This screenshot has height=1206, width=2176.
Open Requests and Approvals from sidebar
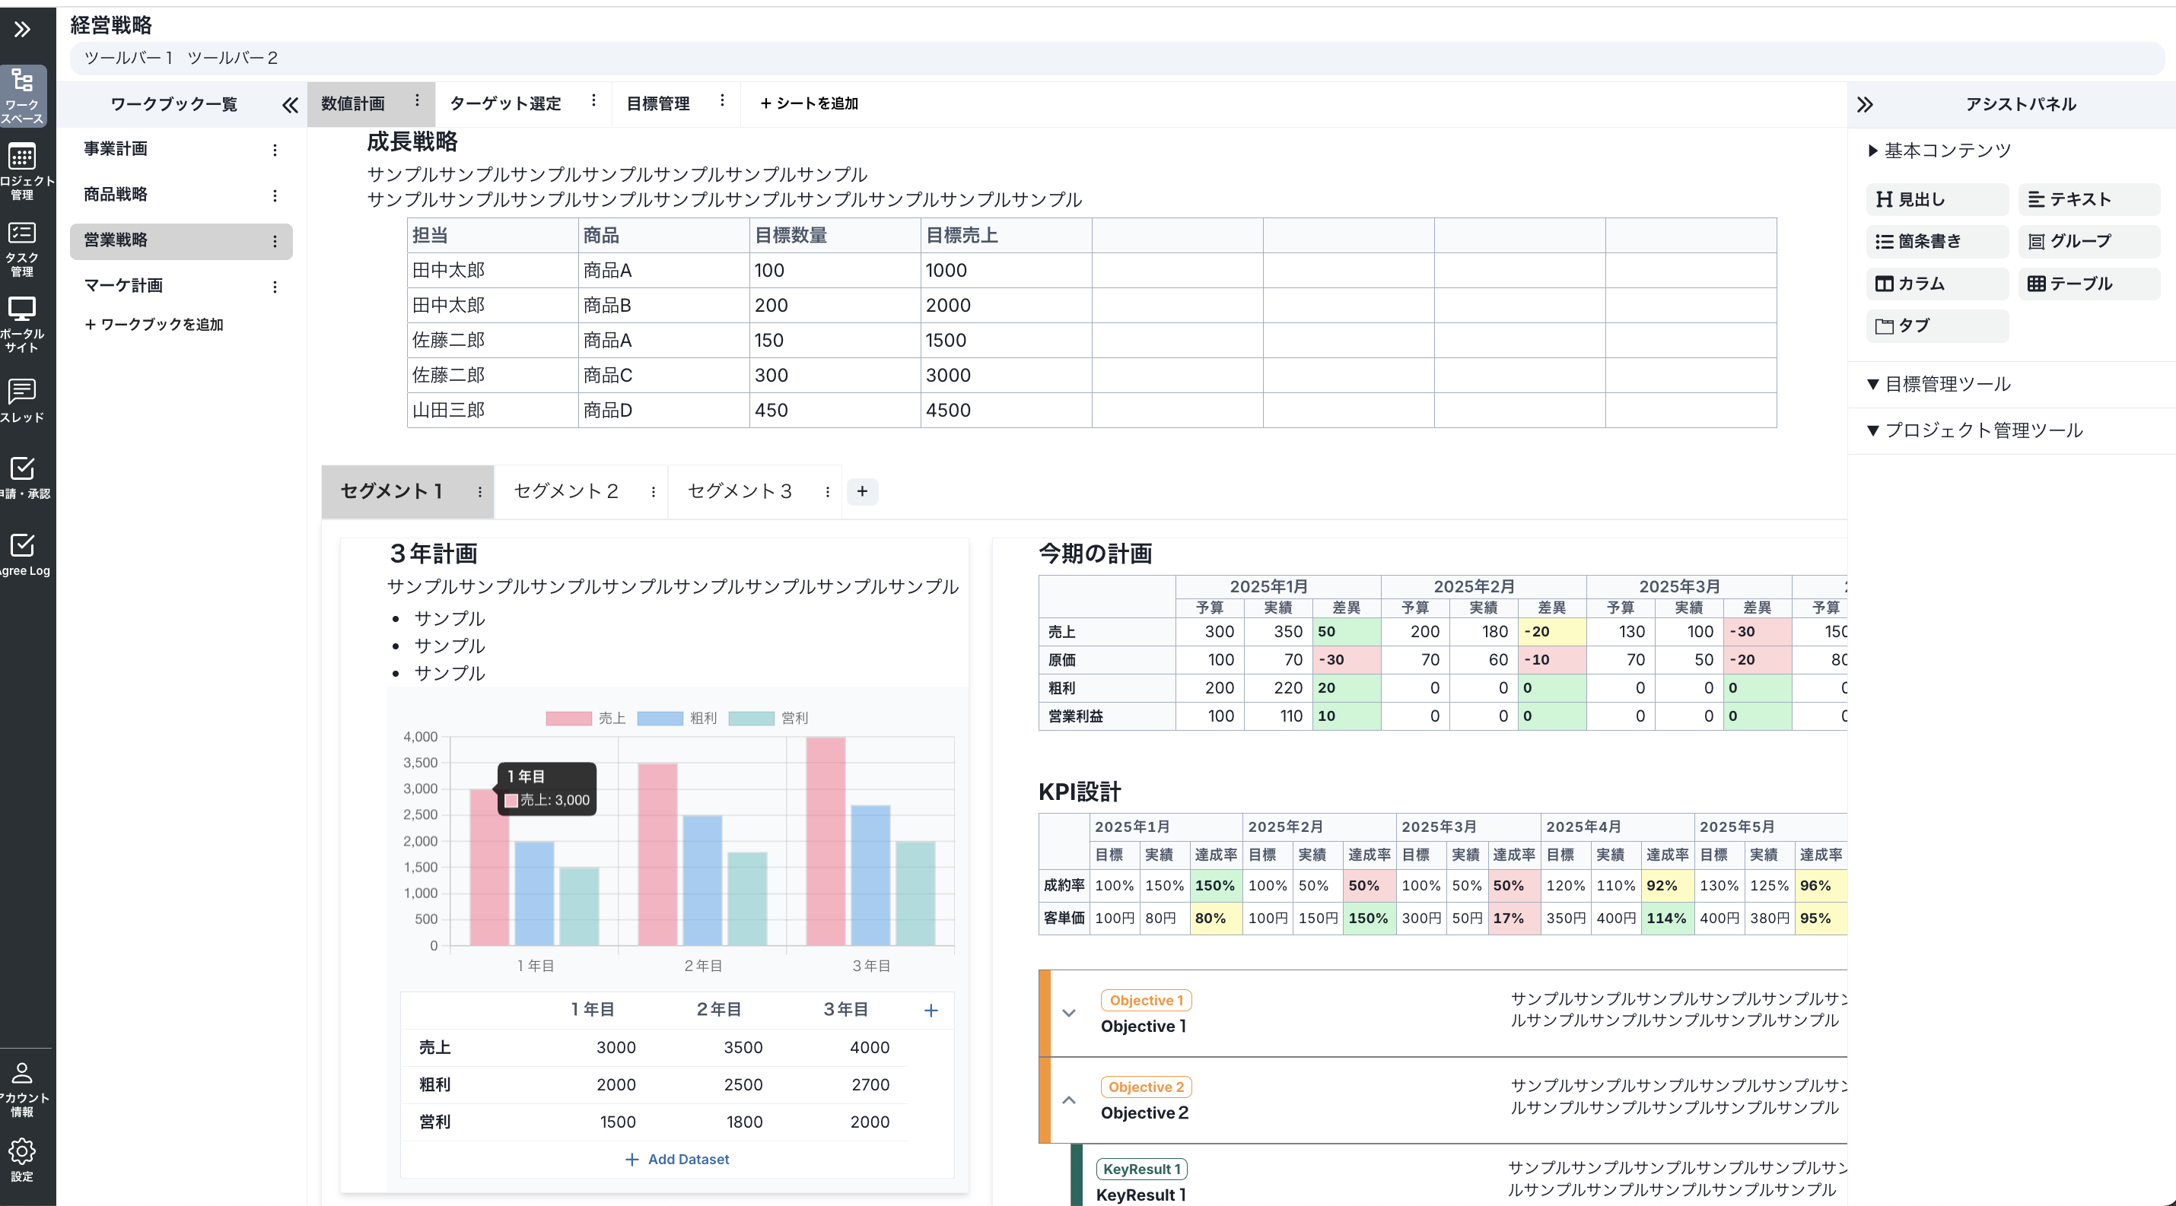(23, 478)
